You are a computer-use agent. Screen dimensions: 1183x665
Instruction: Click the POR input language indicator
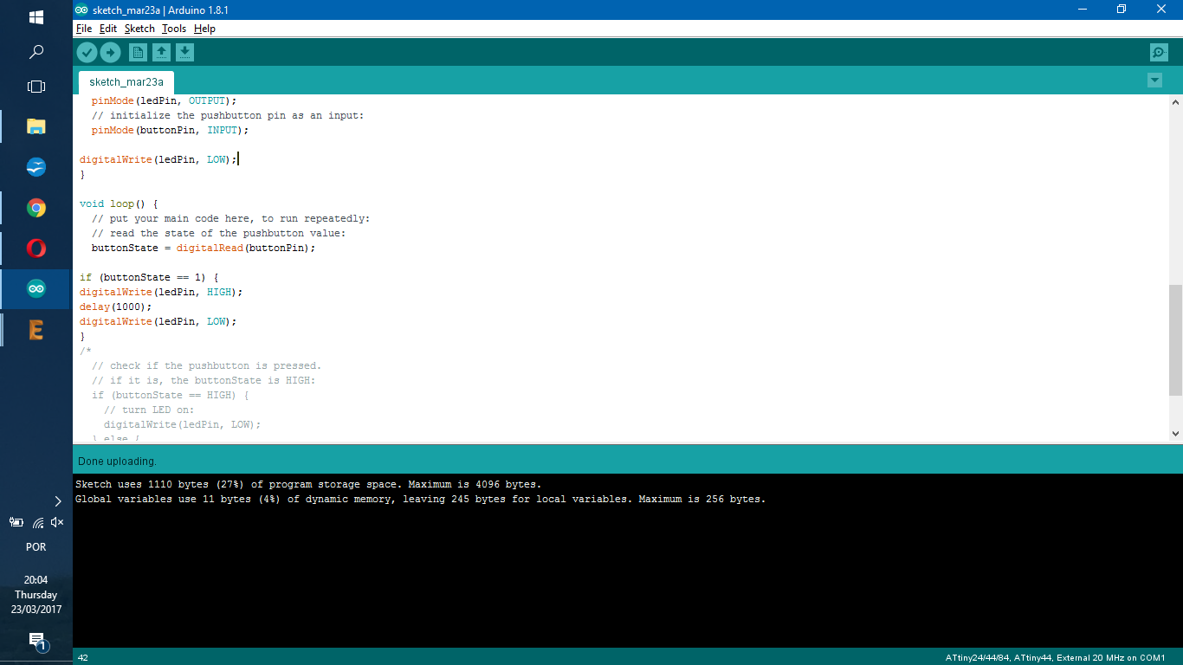pyautogui.click(x=36, y=547)
